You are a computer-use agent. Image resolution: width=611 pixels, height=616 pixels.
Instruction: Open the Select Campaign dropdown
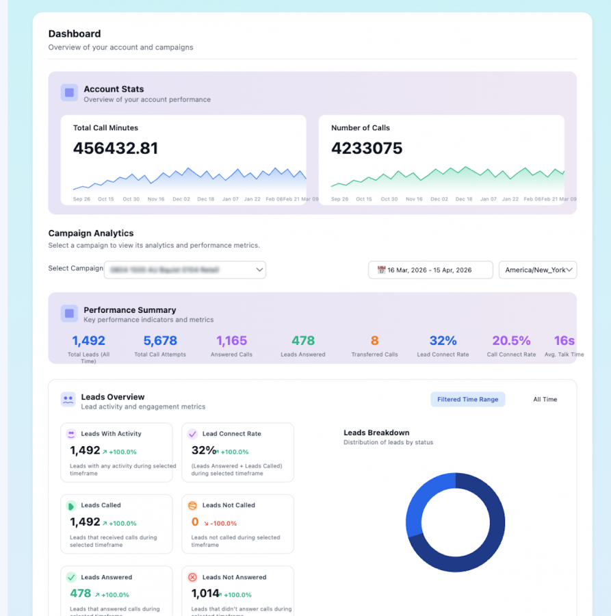point(185,270)
